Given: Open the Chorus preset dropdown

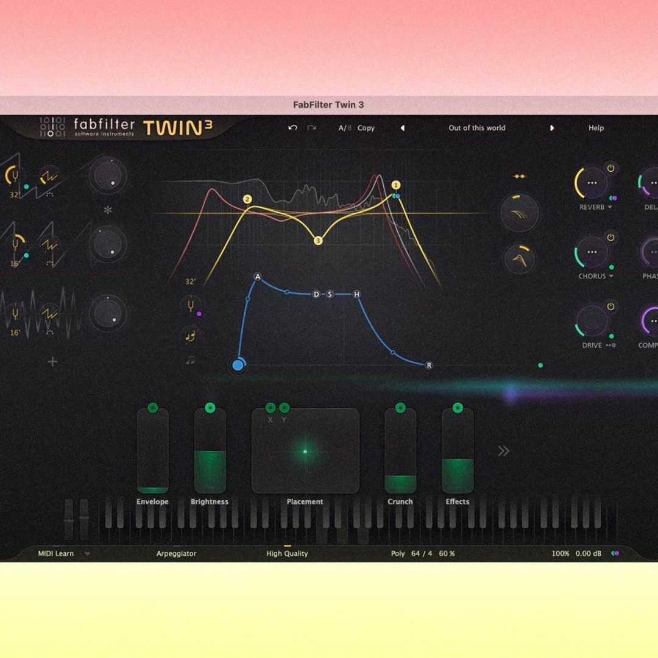Looking at the screenshot, I should (x=610, y=275).
